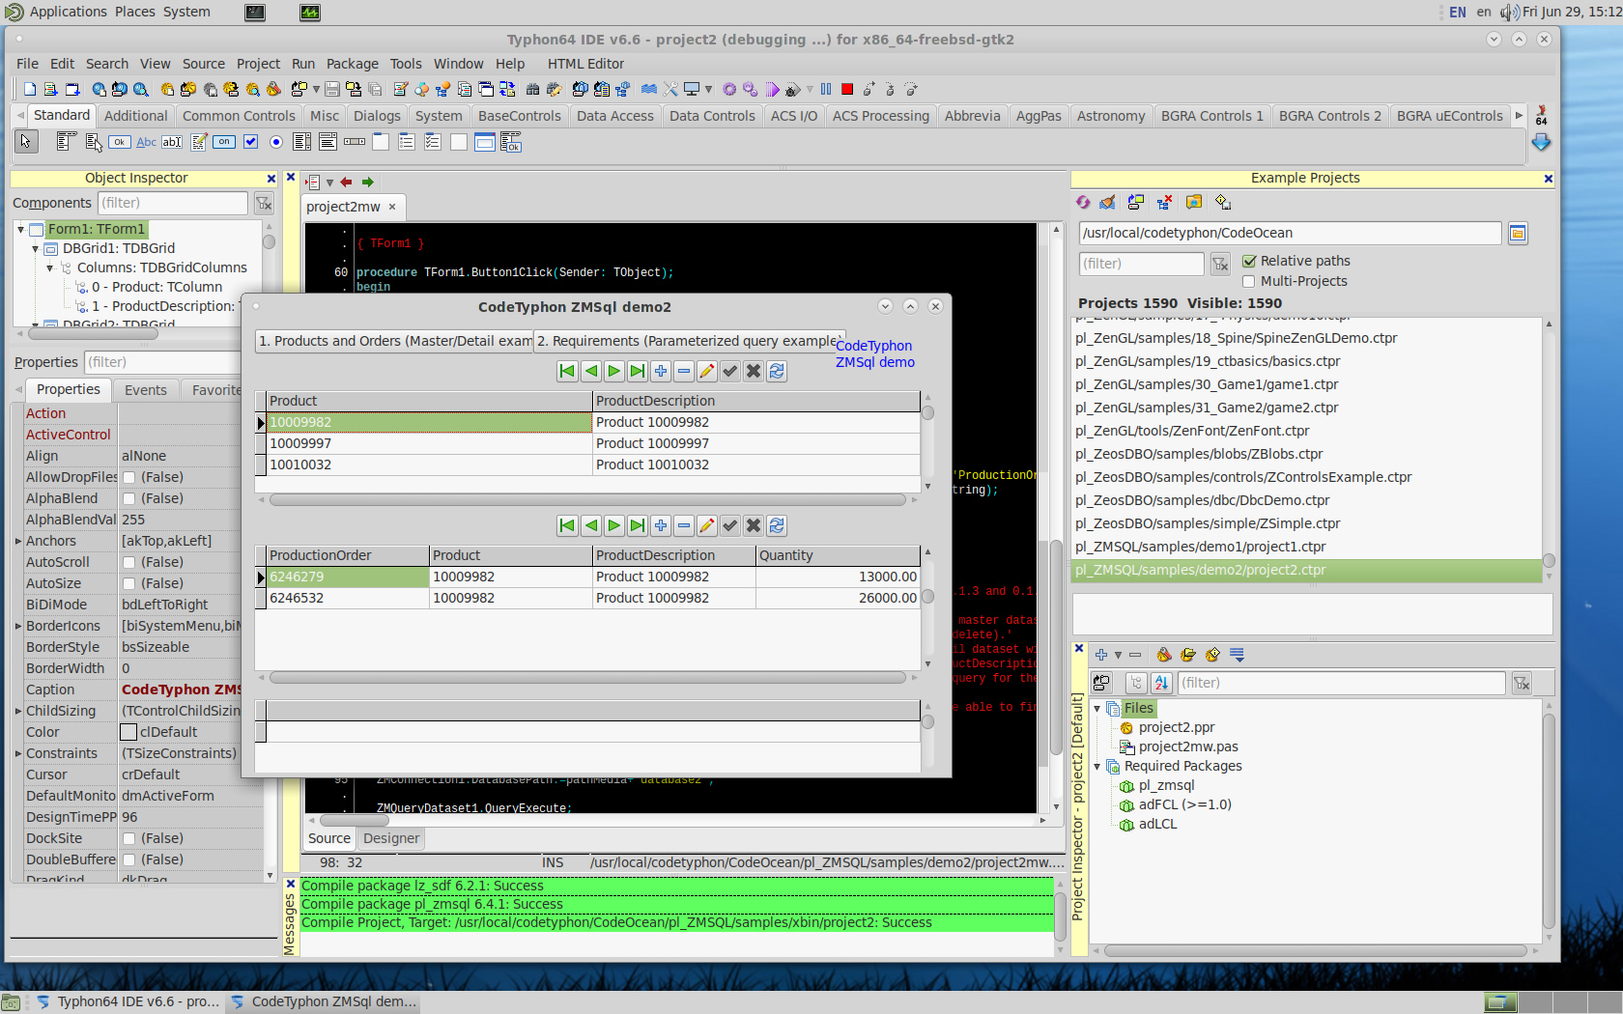Toggle the AlphaBlend property checkbox
1623x1014 pixels.
pos(128,498)
